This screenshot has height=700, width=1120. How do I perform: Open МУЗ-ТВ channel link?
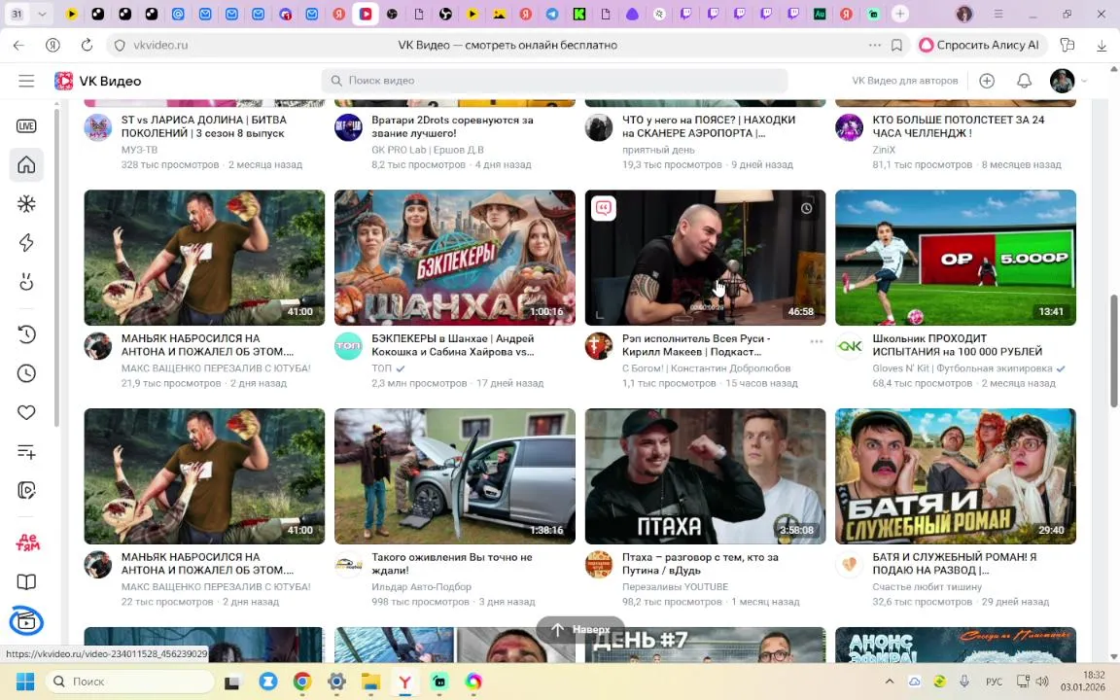tap(139, 150)
